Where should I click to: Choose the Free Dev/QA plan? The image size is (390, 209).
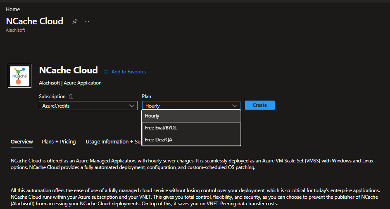click(x=191, y=140)
